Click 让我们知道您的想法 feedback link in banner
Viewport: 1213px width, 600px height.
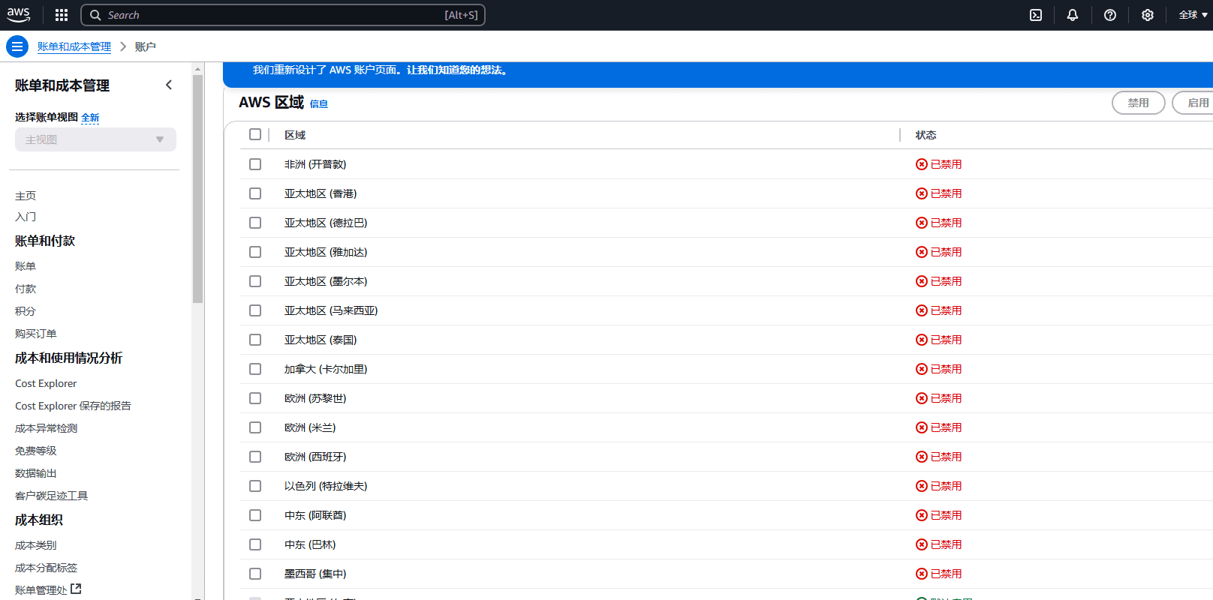459,70
